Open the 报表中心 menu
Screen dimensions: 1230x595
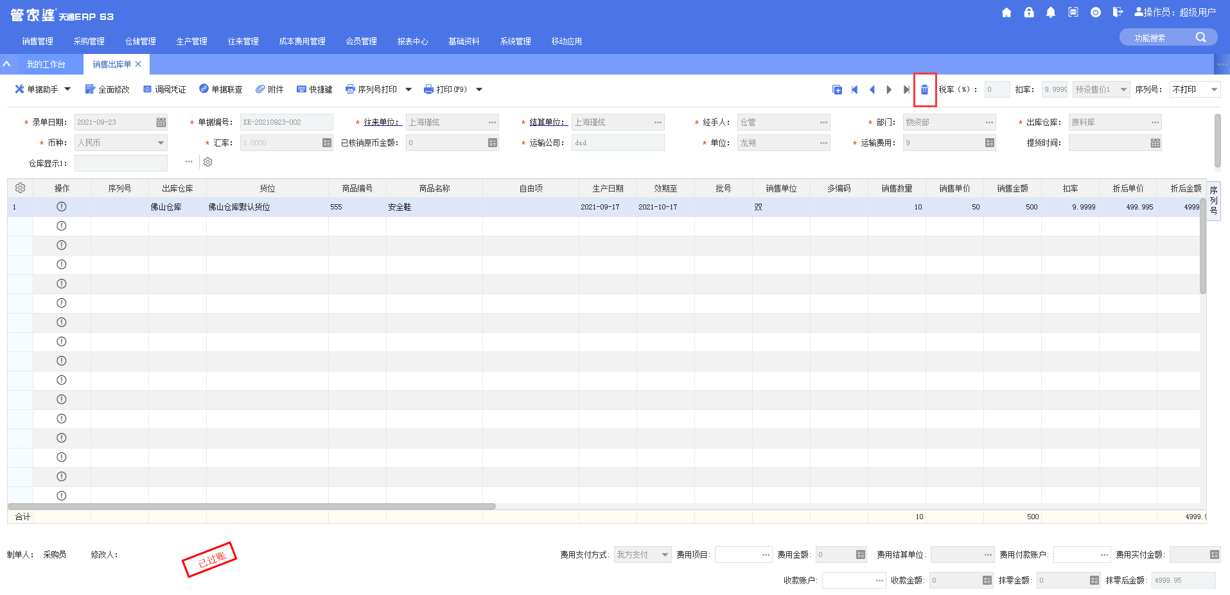pos(413,41)
